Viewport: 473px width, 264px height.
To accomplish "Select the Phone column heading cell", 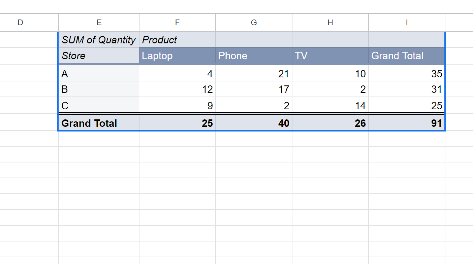I will (x=254, y=56).
